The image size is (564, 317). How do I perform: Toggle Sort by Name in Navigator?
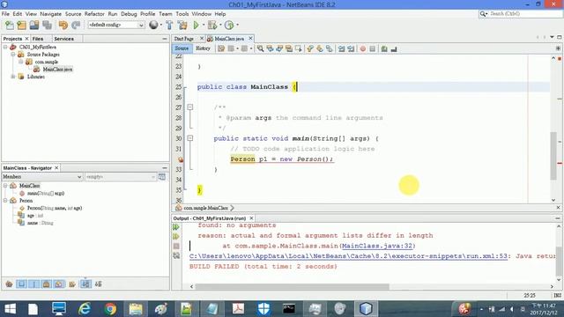(85, 284)
